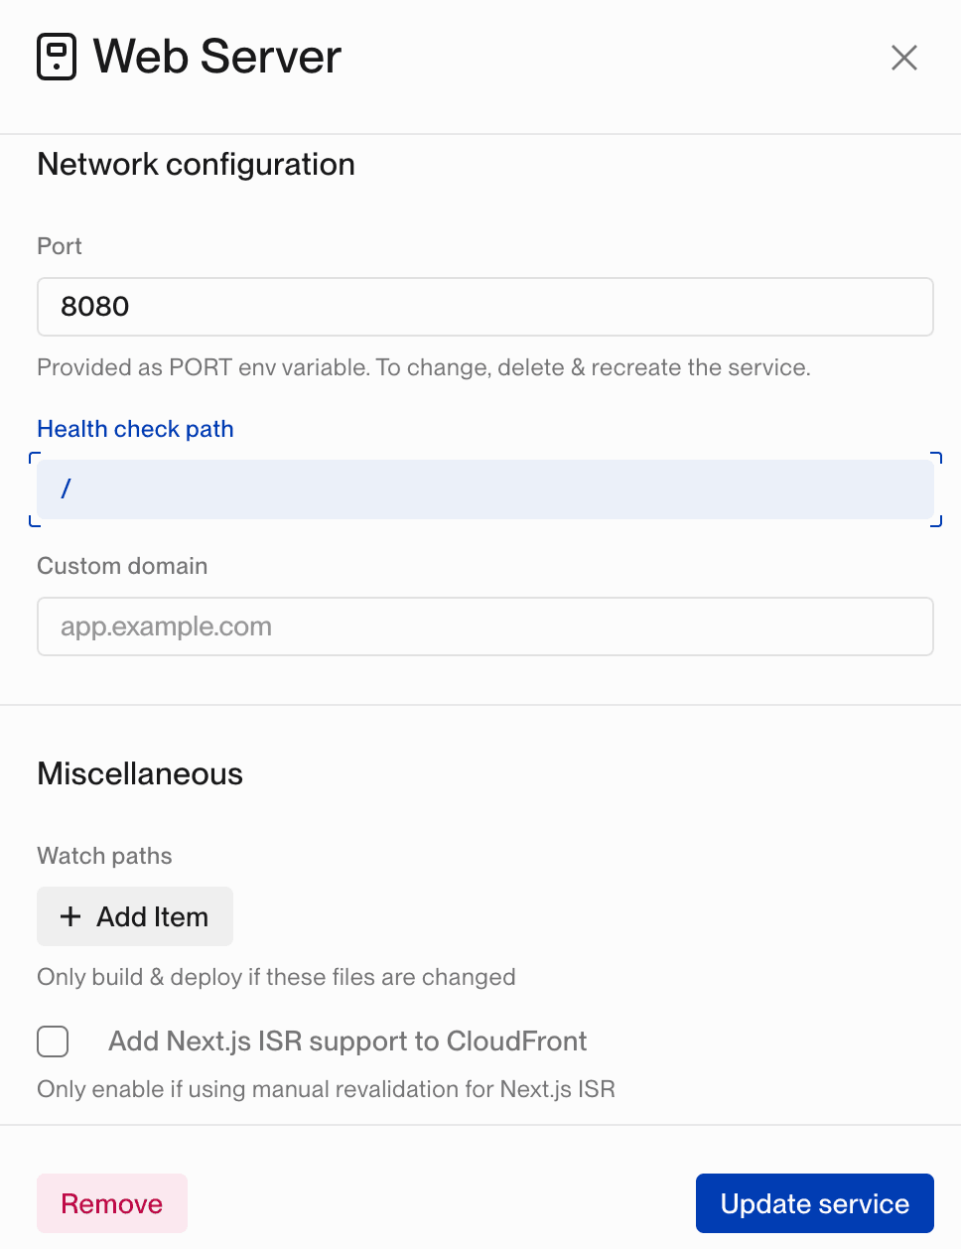Click the PORT env variable helper text
The height and width of the screenshot is (1249, 961).
[x=423, y=367]
